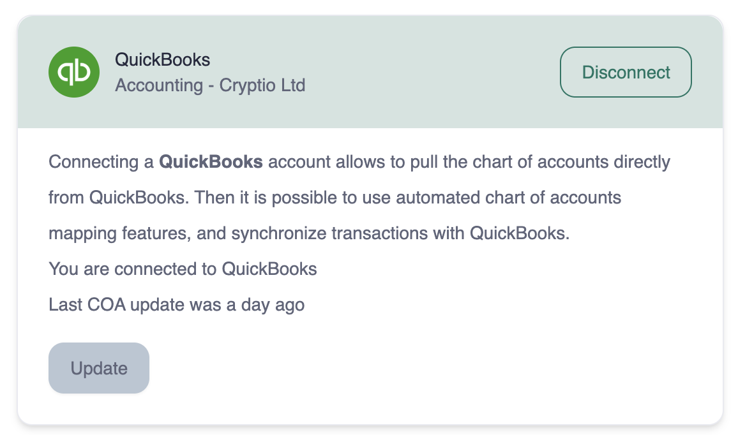
Task: Disconnect the QuickBooks integration
Action: [626, 72]
